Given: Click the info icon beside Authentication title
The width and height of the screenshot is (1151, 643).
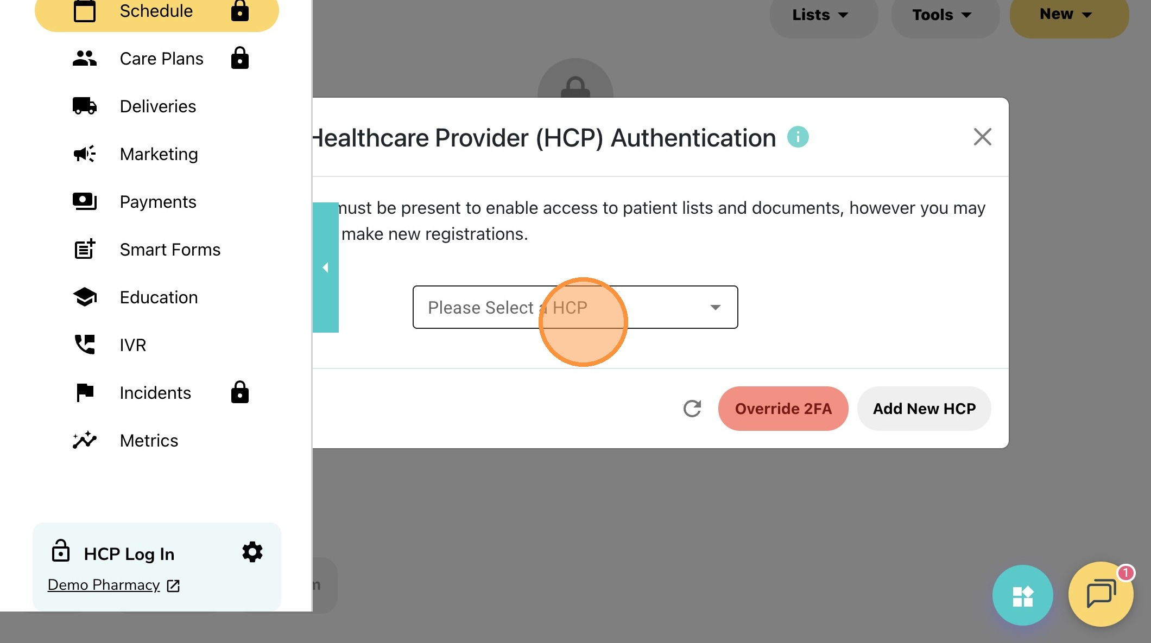Looking at the screenshot, I should (798, 137).
